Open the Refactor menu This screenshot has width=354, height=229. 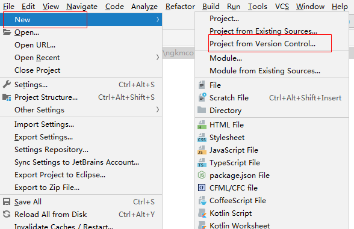click(180, 6)
